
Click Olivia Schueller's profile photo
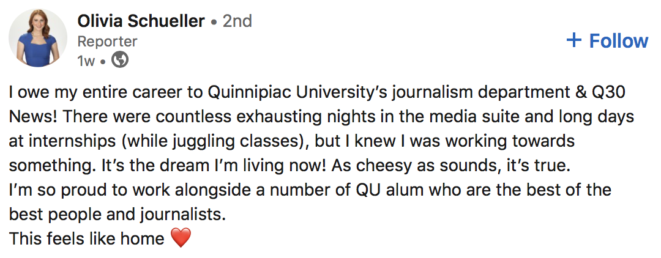pyautogui.click(x=38, y=38)
